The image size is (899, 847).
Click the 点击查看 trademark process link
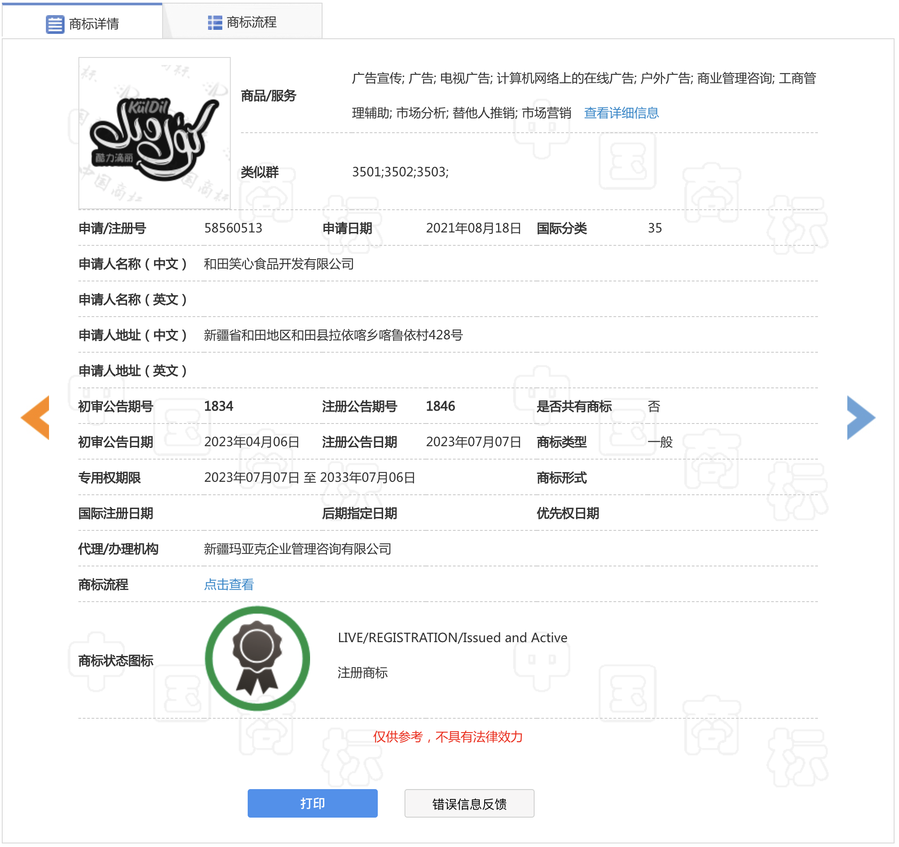pos(229,585)
